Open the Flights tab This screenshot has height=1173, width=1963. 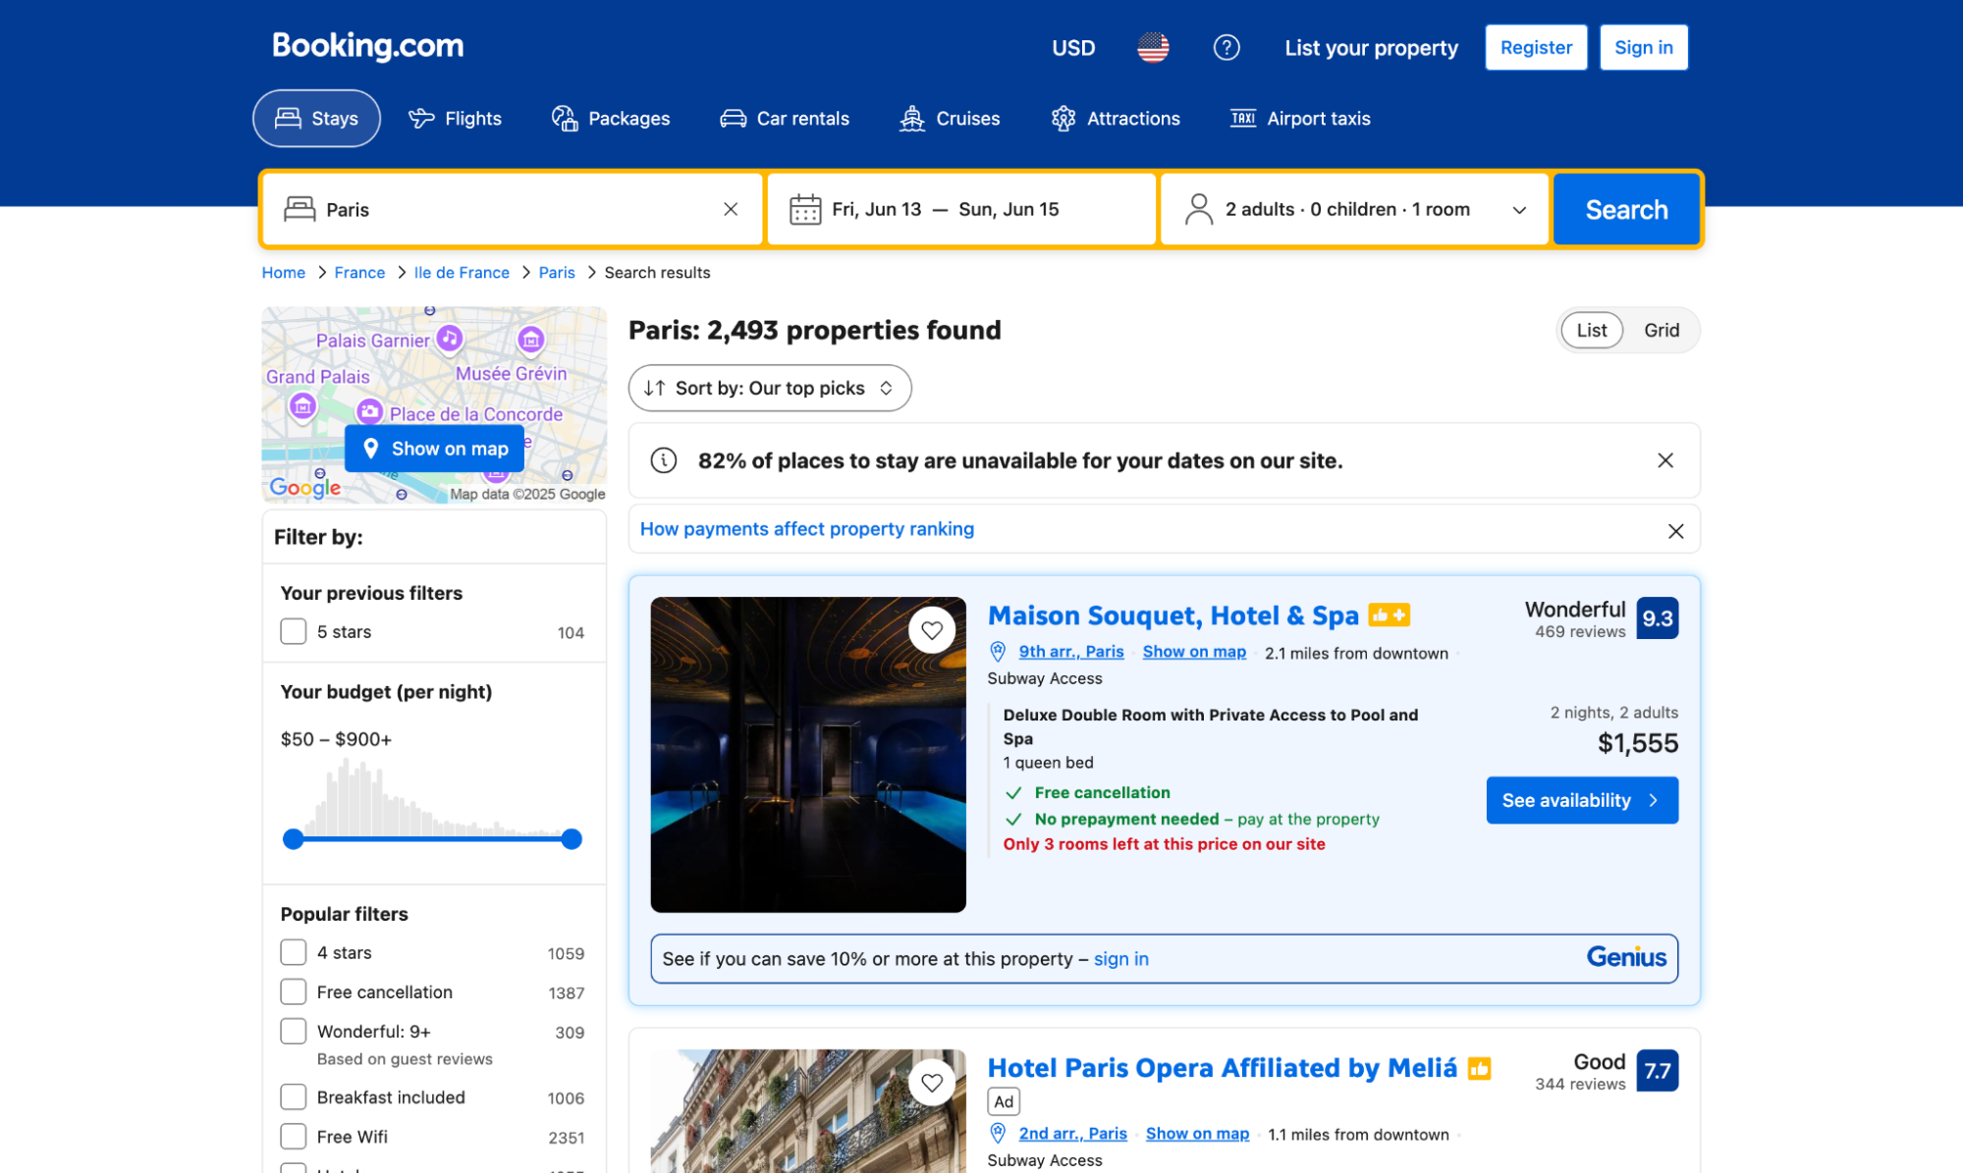coord(455,118)
